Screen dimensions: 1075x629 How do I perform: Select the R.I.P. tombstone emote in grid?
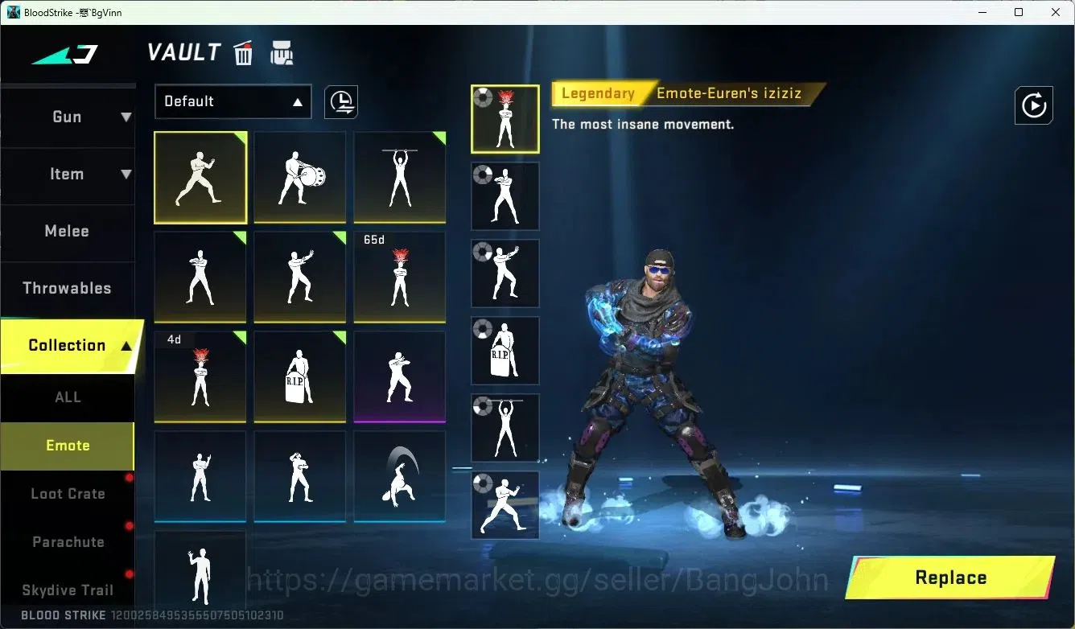coord(300,377)
